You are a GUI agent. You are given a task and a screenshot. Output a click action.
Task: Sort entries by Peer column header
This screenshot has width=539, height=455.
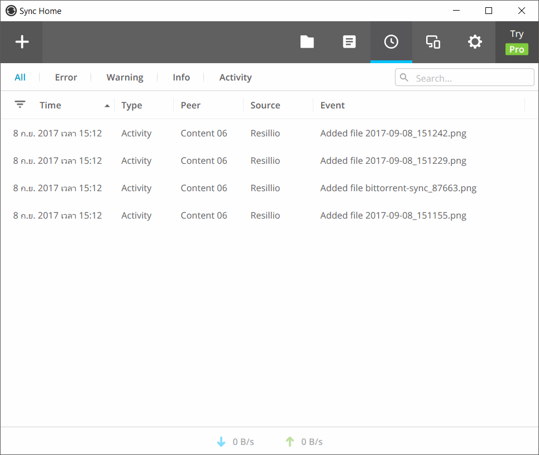tap(190, 105)
